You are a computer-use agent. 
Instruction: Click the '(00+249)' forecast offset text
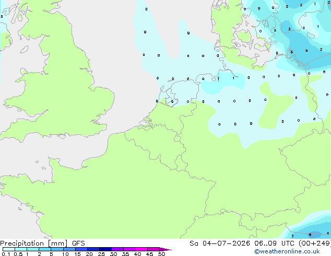[x=314, y=243]
